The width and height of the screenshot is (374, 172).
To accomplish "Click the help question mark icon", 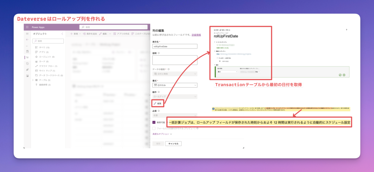I will click(346, 29).
